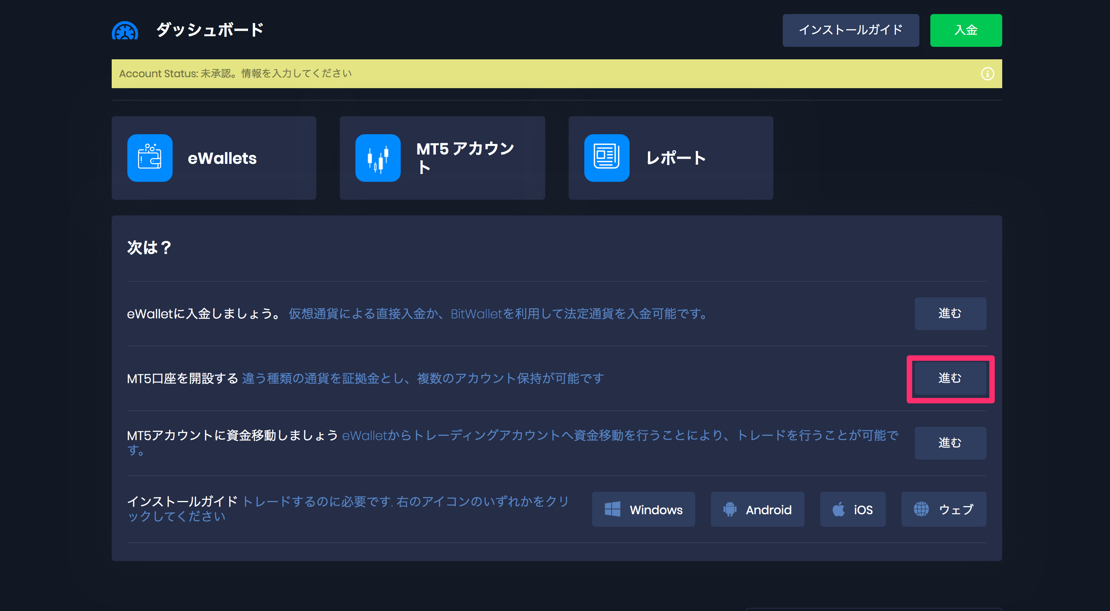
Task: Click 進む for eWallet deposit row
Action: [x=950, y=313]
